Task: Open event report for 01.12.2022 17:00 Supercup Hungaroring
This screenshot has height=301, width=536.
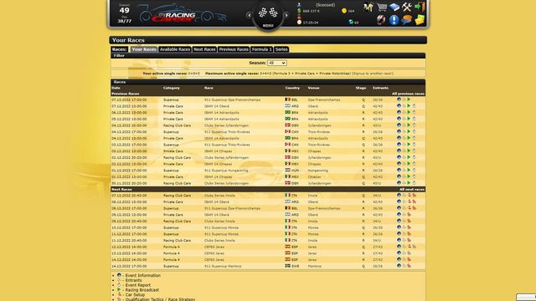Action: click(x=414, y=171)
